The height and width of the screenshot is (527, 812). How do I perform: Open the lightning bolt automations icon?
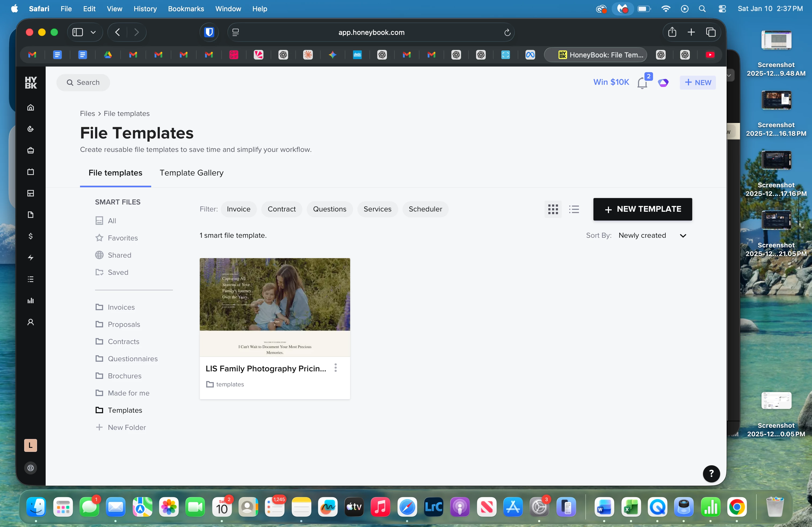[31, 258]
